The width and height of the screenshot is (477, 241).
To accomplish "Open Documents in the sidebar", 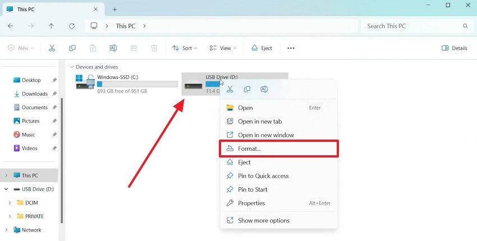I will click(x=30, y=107).
